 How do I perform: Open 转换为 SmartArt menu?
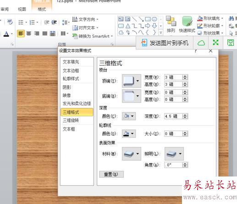pyautogui.click(x=93, y=36)
